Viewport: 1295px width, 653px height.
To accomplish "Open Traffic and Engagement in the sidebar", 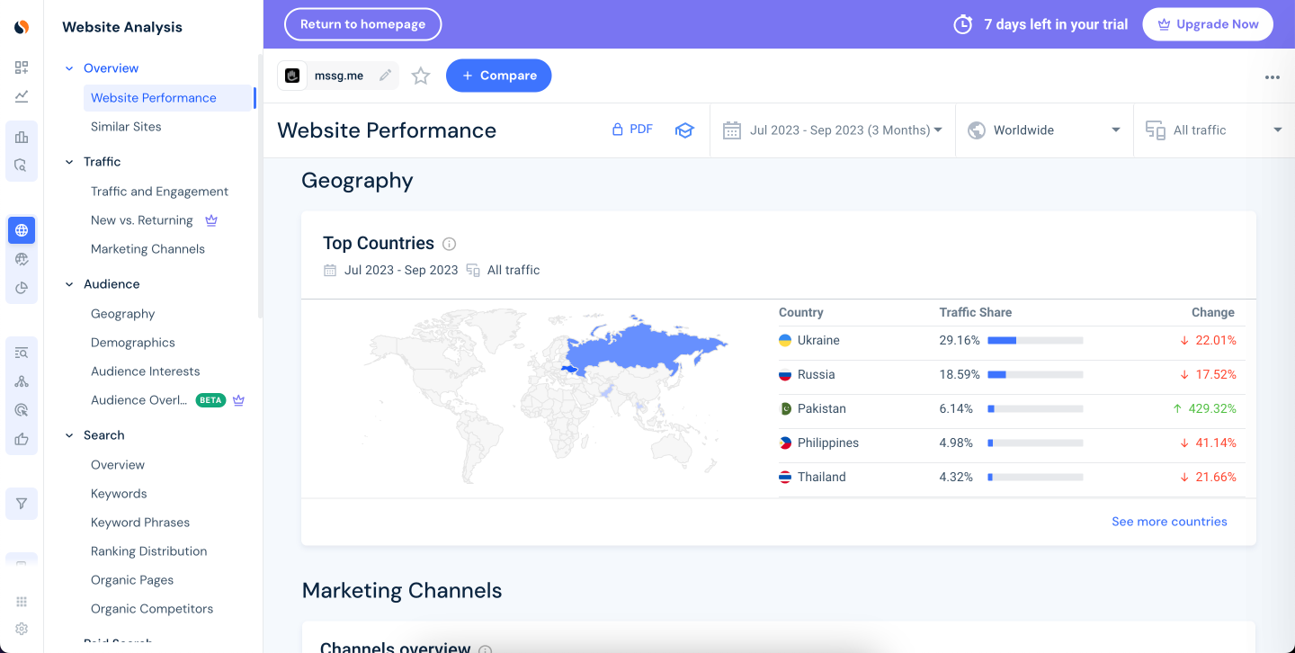I will (159, 192).
